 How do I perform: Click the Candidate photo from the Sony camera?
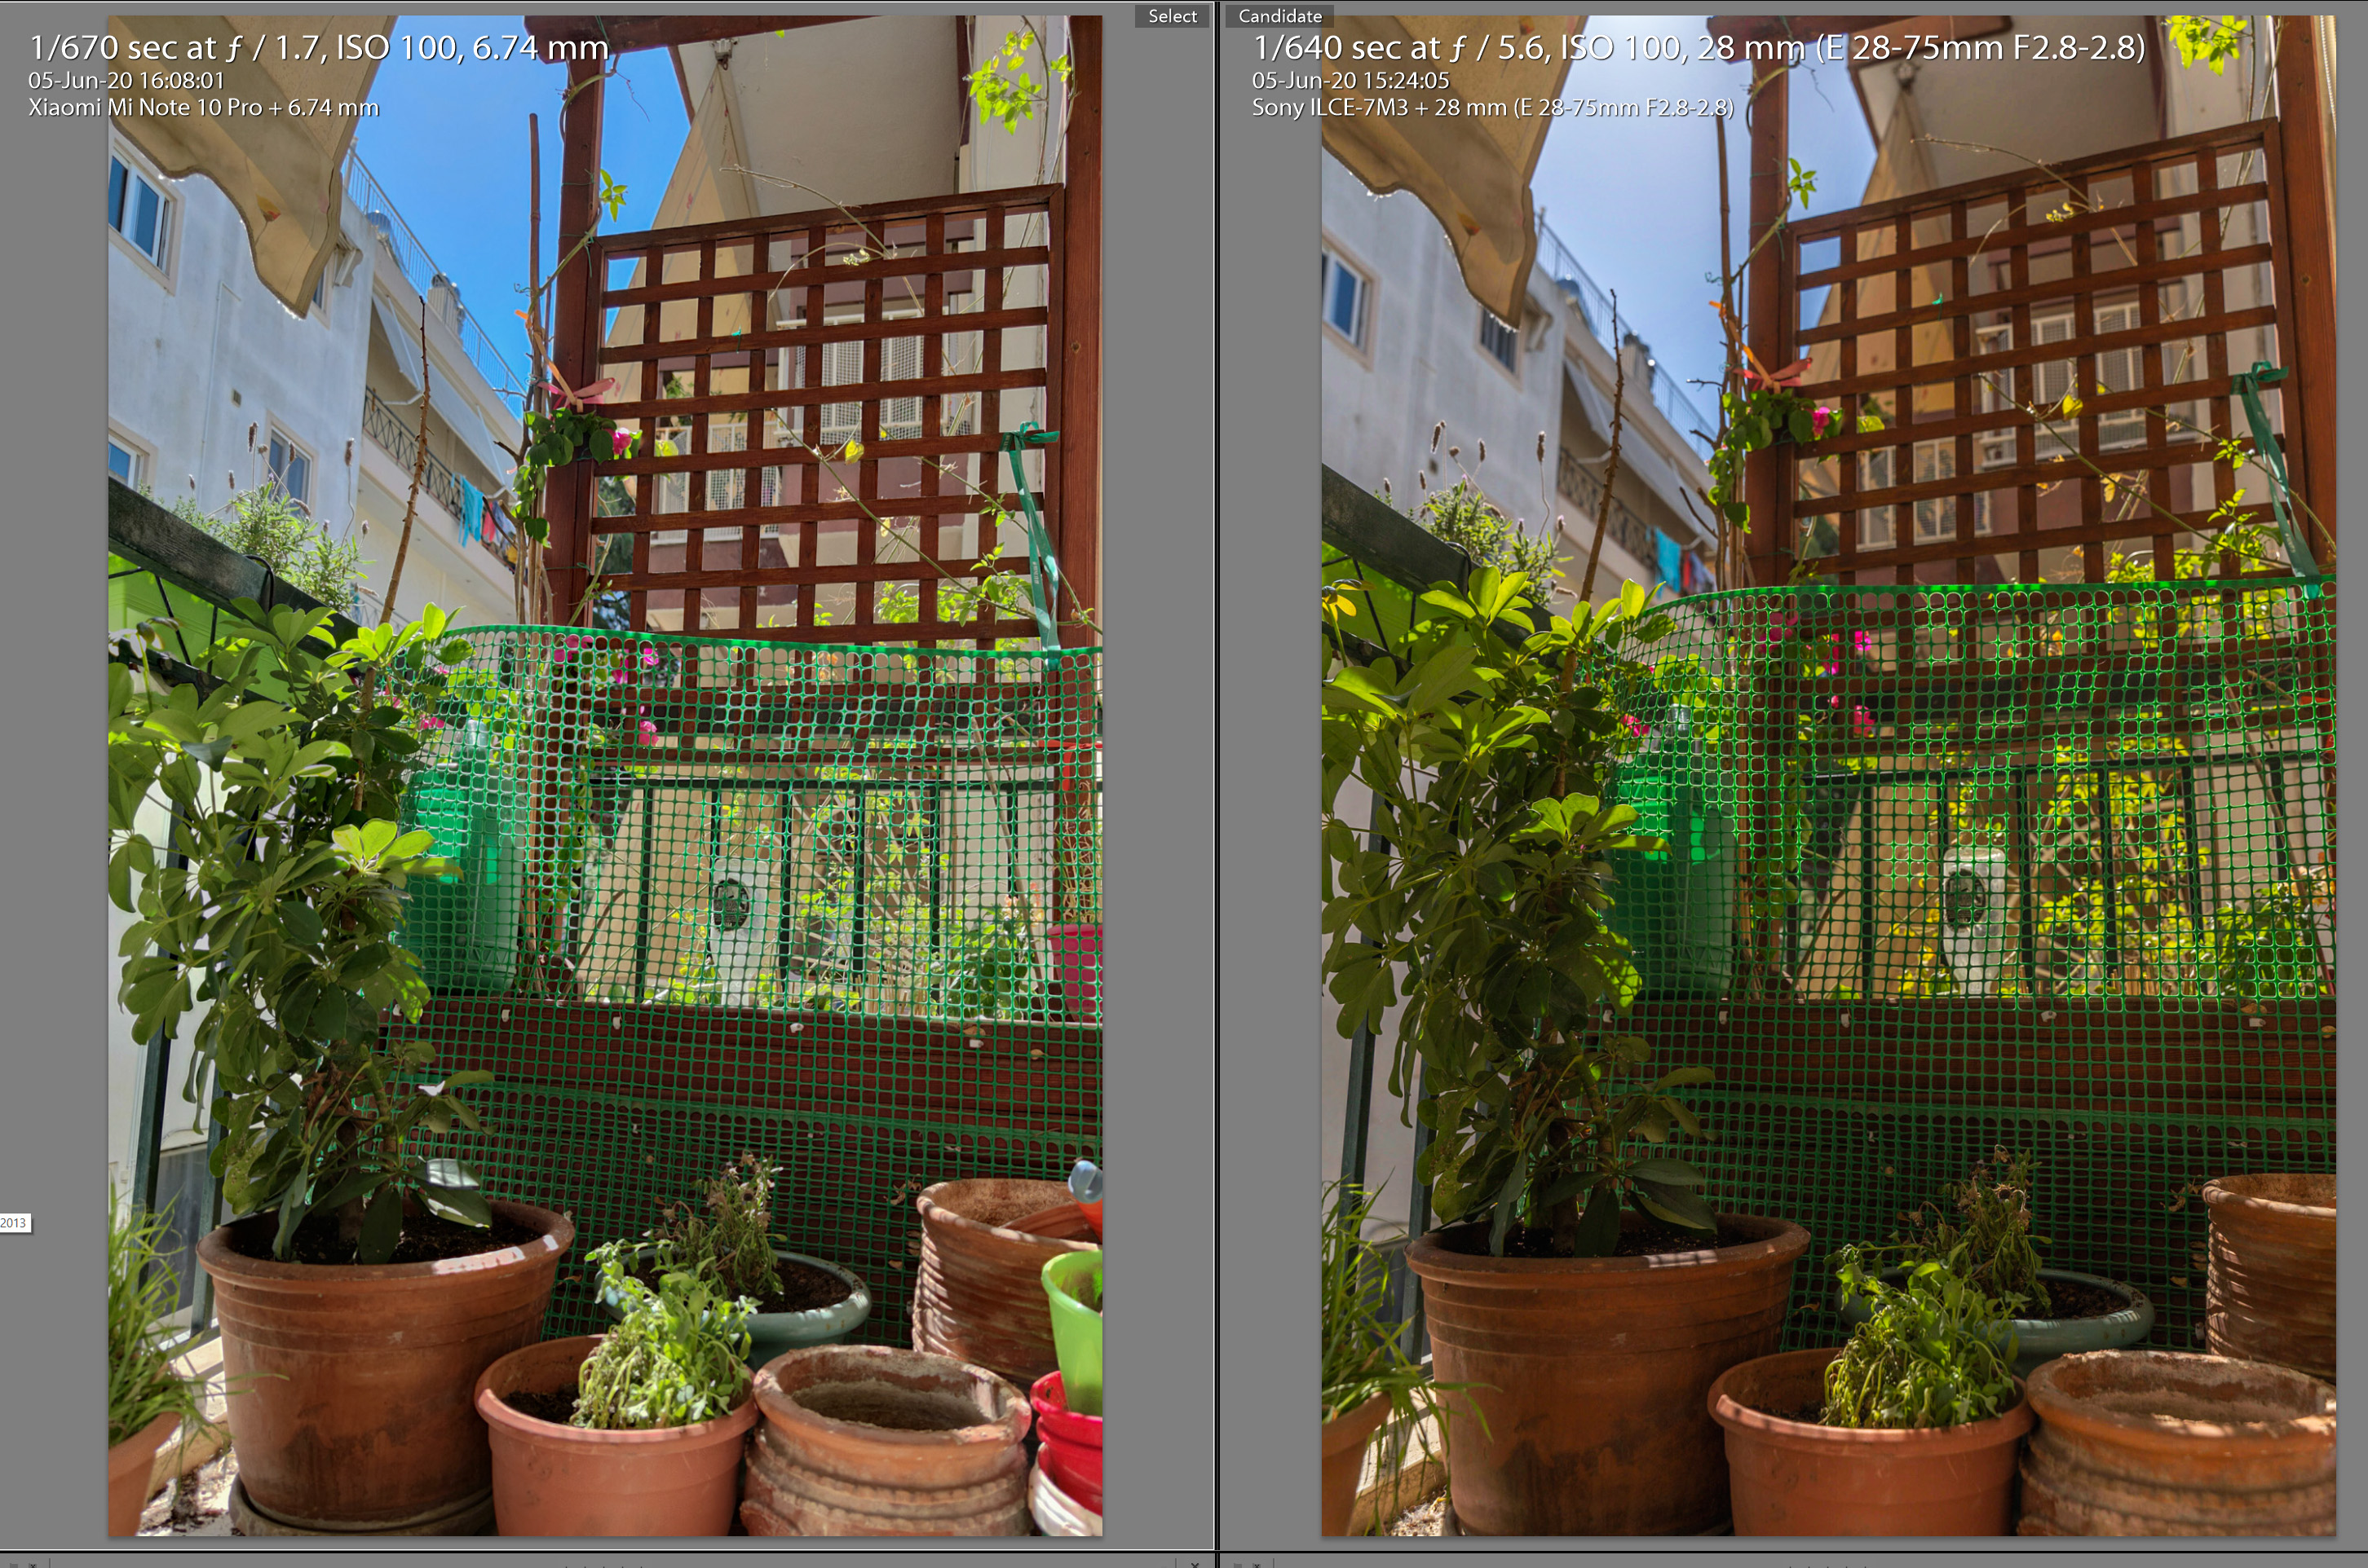click(x=1827, y=775)
